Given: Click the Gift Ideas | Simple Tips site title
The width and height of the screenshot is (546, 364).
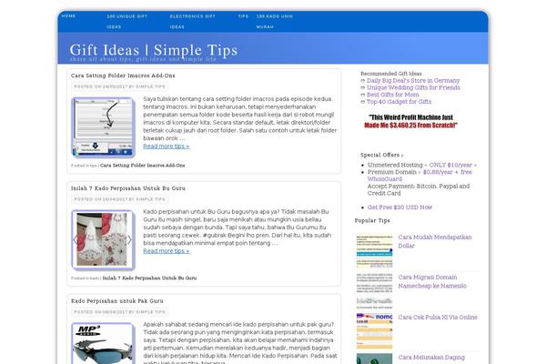Looking at the screenshot, I should pos(154,50).
